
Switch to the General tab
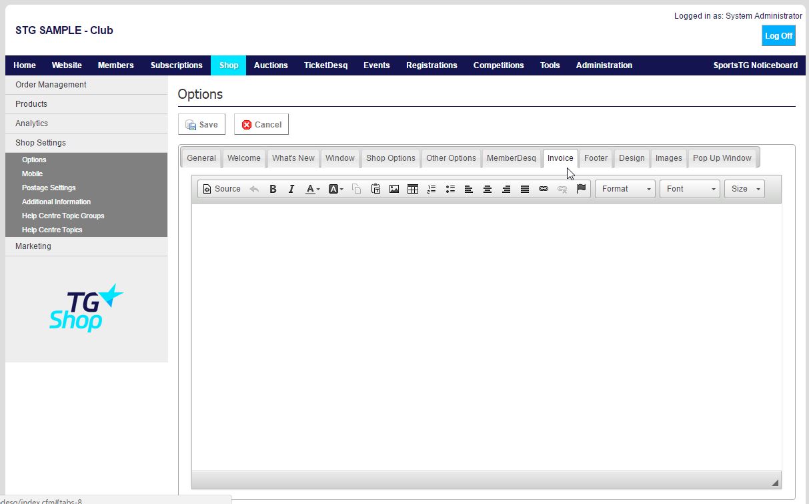201,158
